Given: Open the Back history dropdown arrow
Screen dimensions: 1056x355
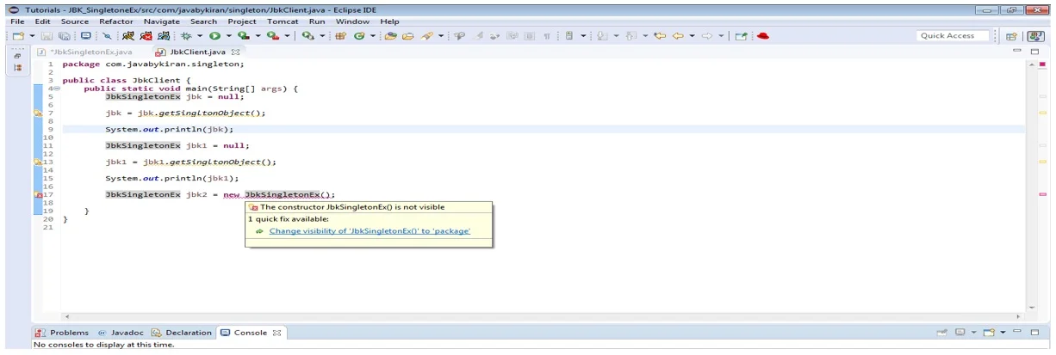Looking at the screenshot, I should pyautogui.click(x=692, y=36).
